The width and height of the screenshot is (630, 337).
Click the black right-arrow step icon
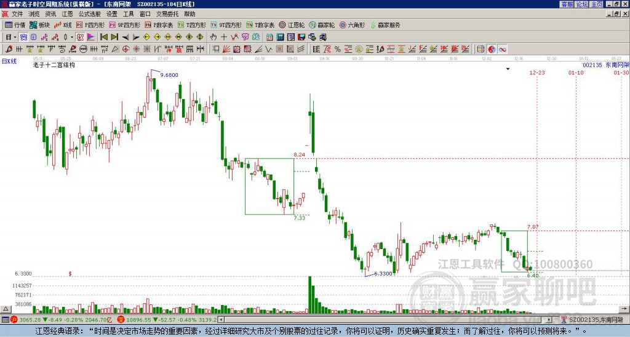[136, 37]
